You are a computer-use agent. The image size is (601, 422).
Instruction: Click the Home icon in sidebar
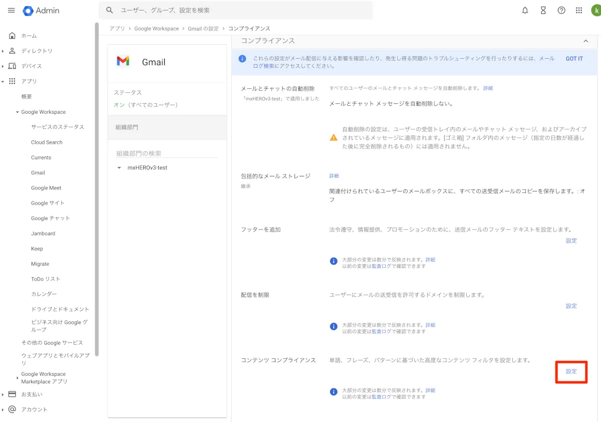pyautogui.click(x=13, y=36)
